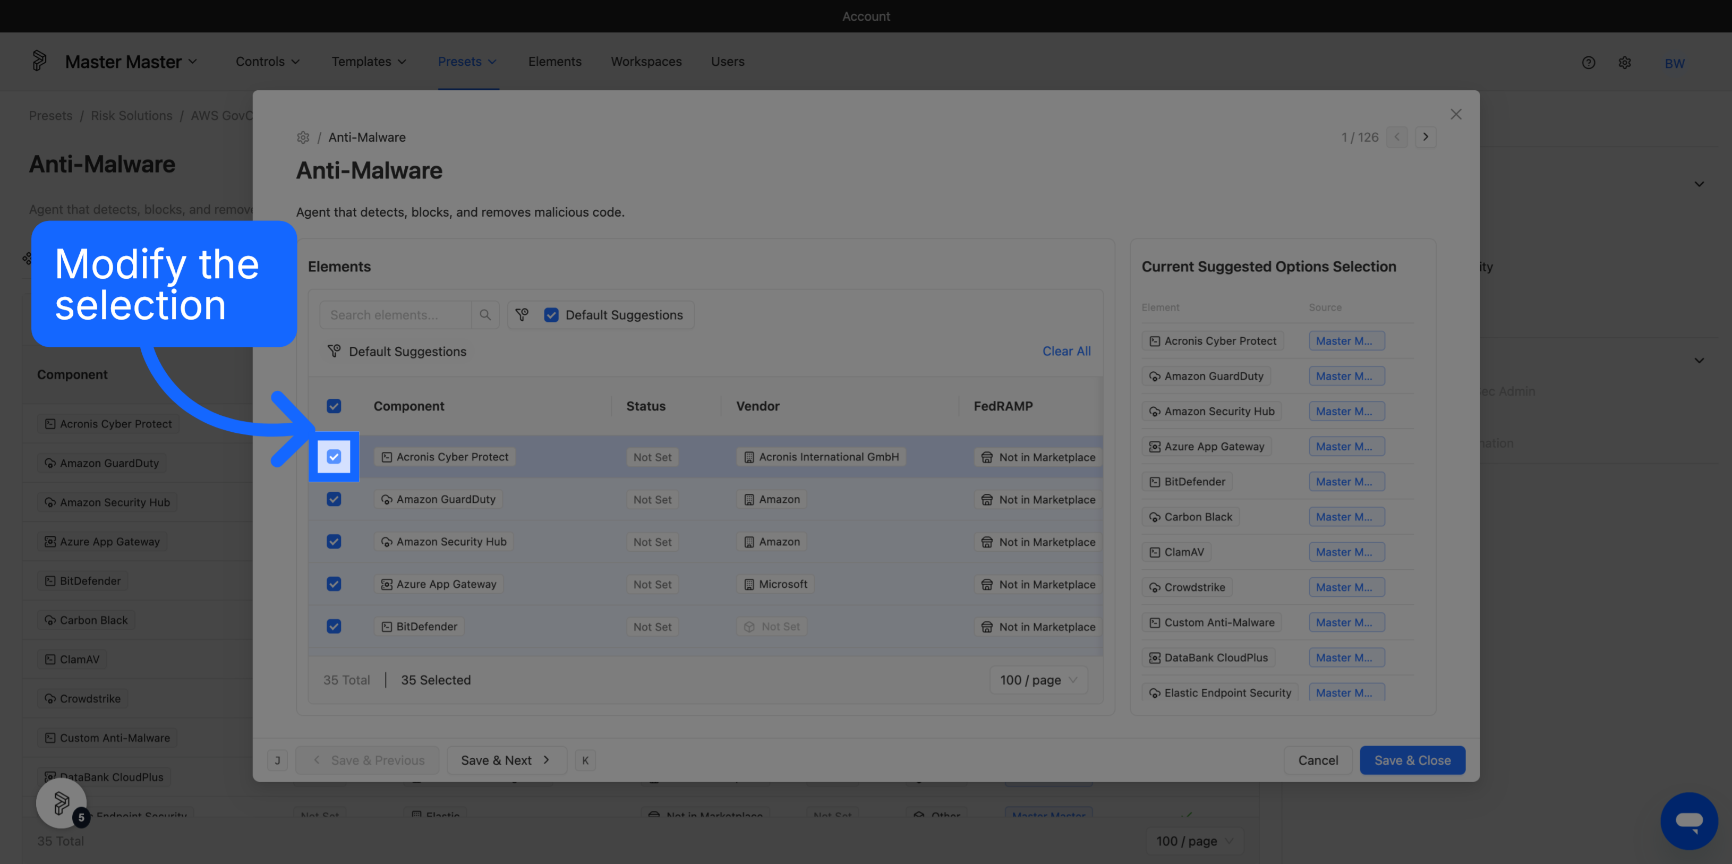The width and height of the screenshot is (1732, 864).
Task: Click the Acronis Cyber Protect component icon in table
Action: [387, 457]
